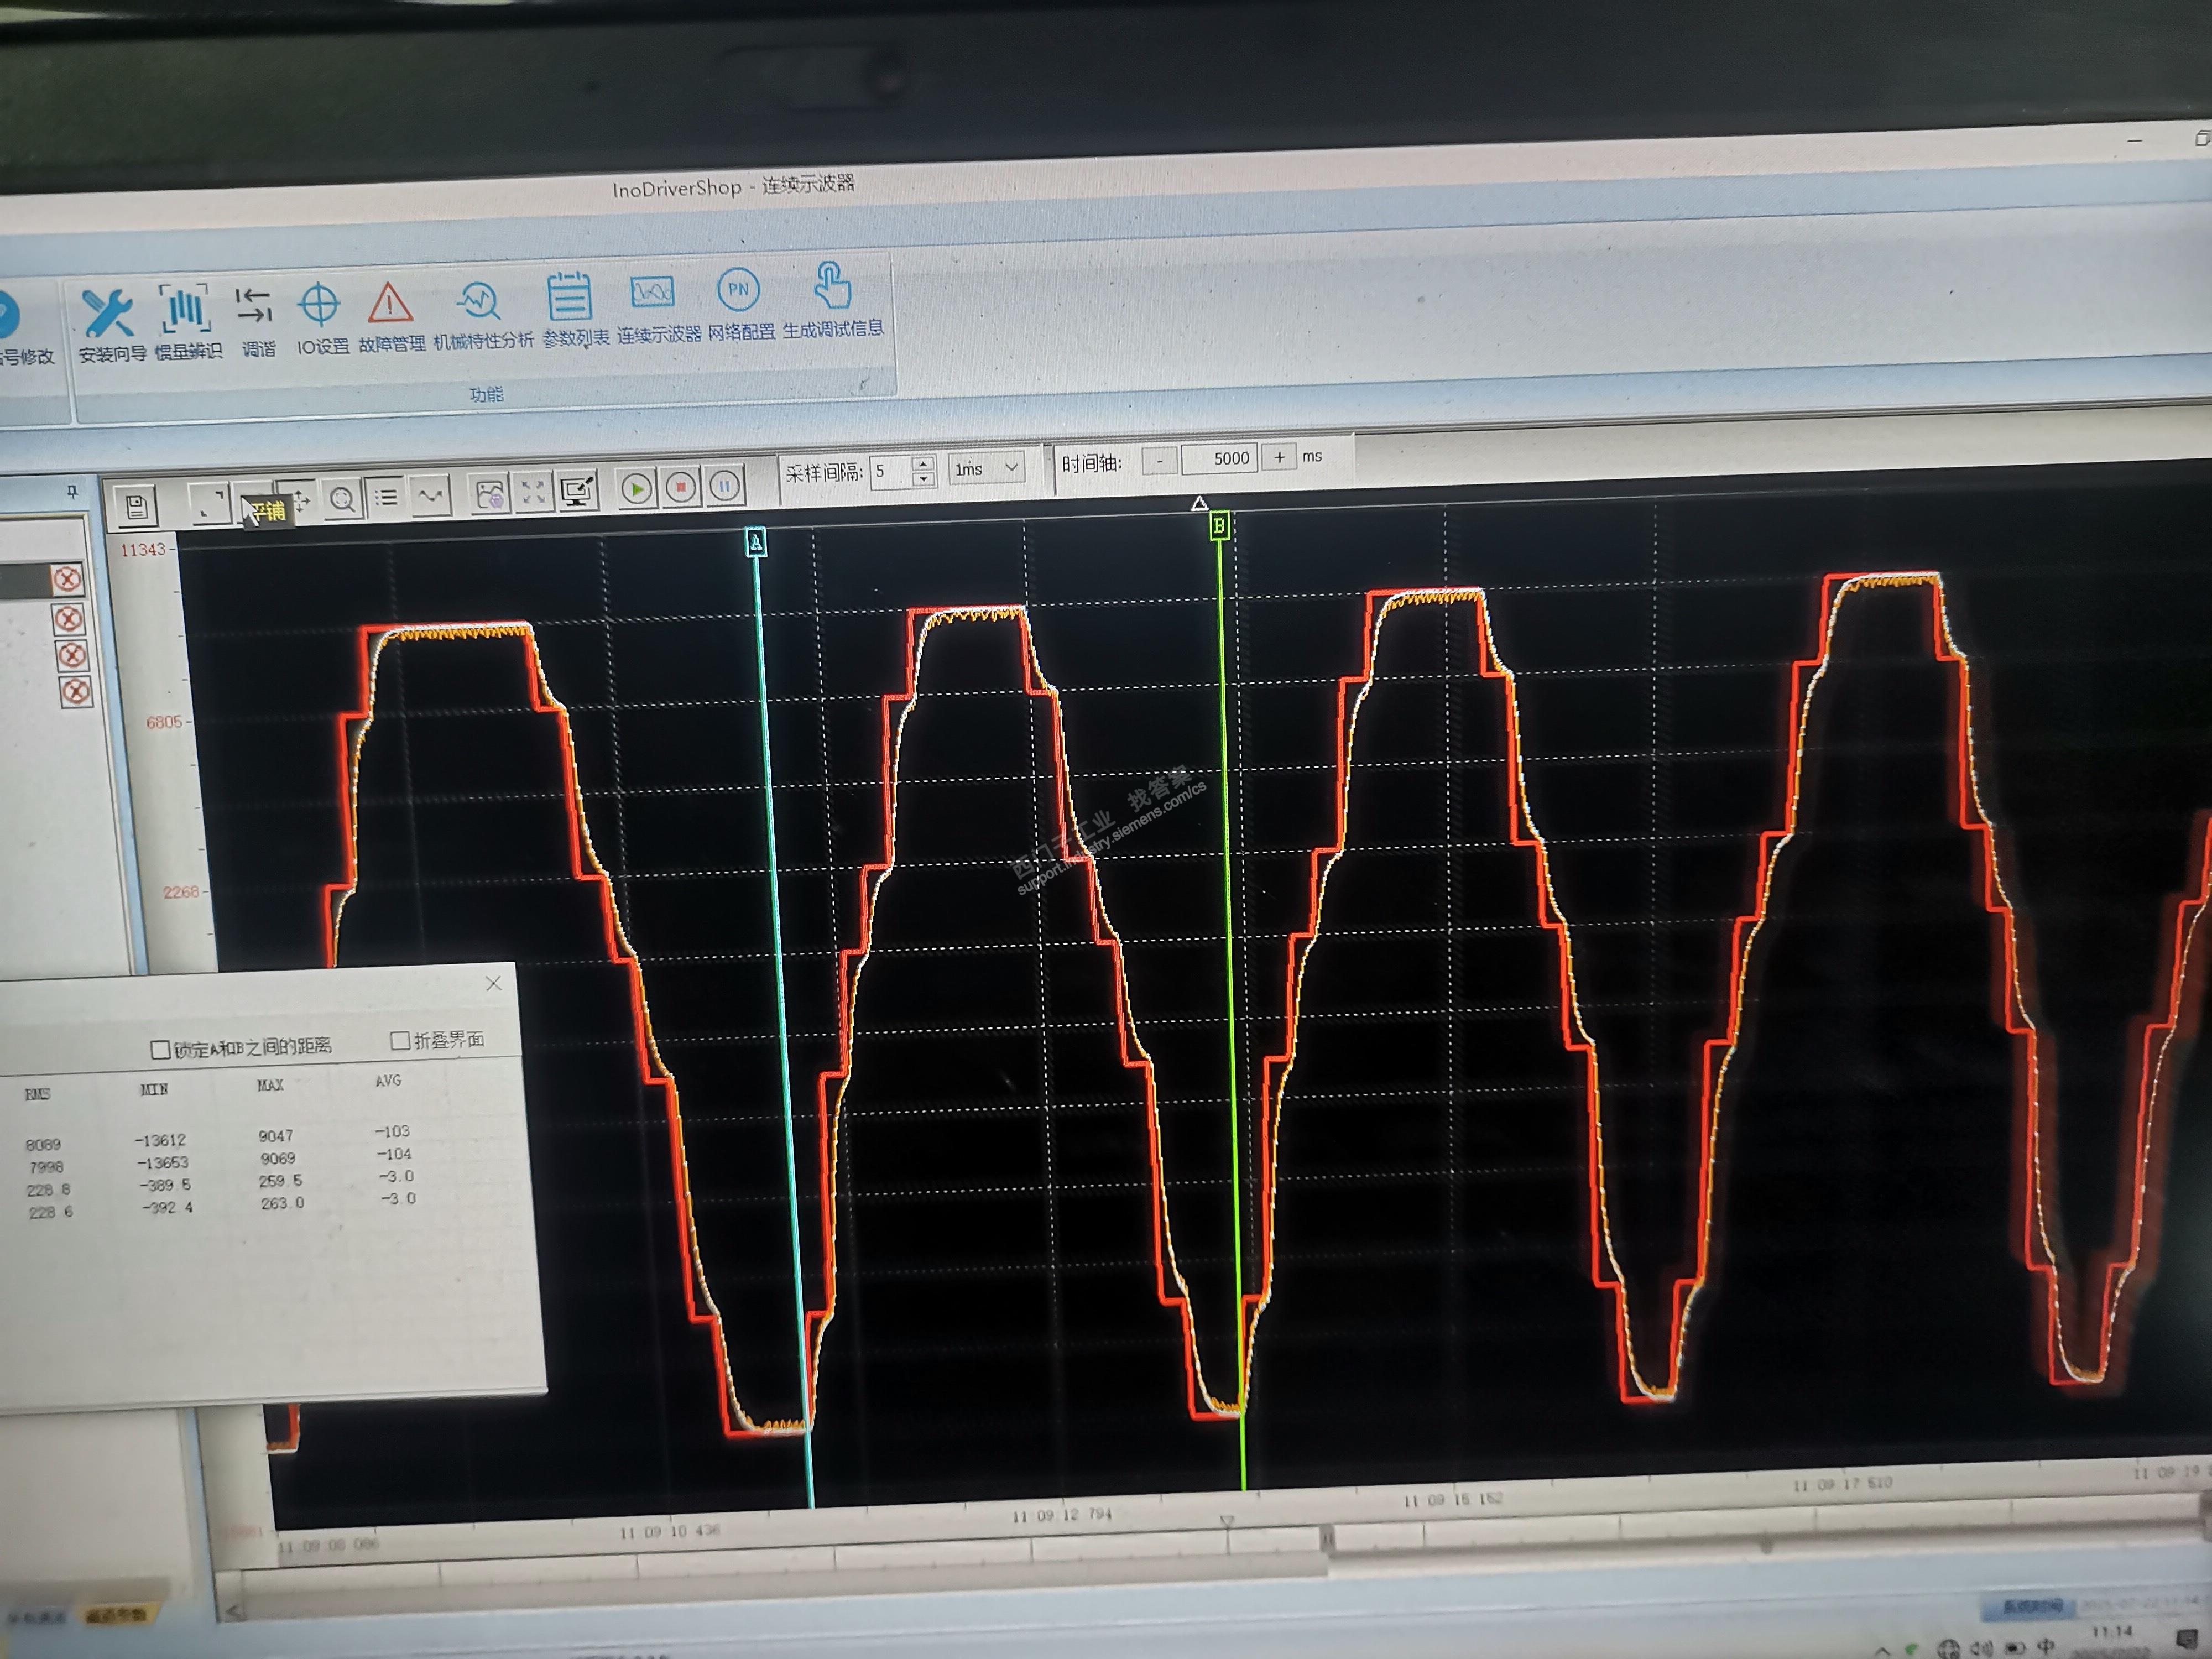Select the magnifier zoom tool

[342, 499]
